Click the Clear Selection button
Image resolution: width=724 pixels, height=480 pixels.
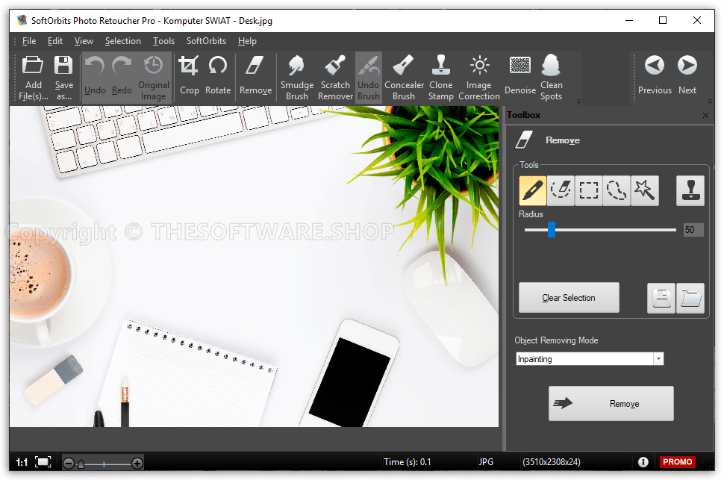pyautogui.click(x=569, y=298)
